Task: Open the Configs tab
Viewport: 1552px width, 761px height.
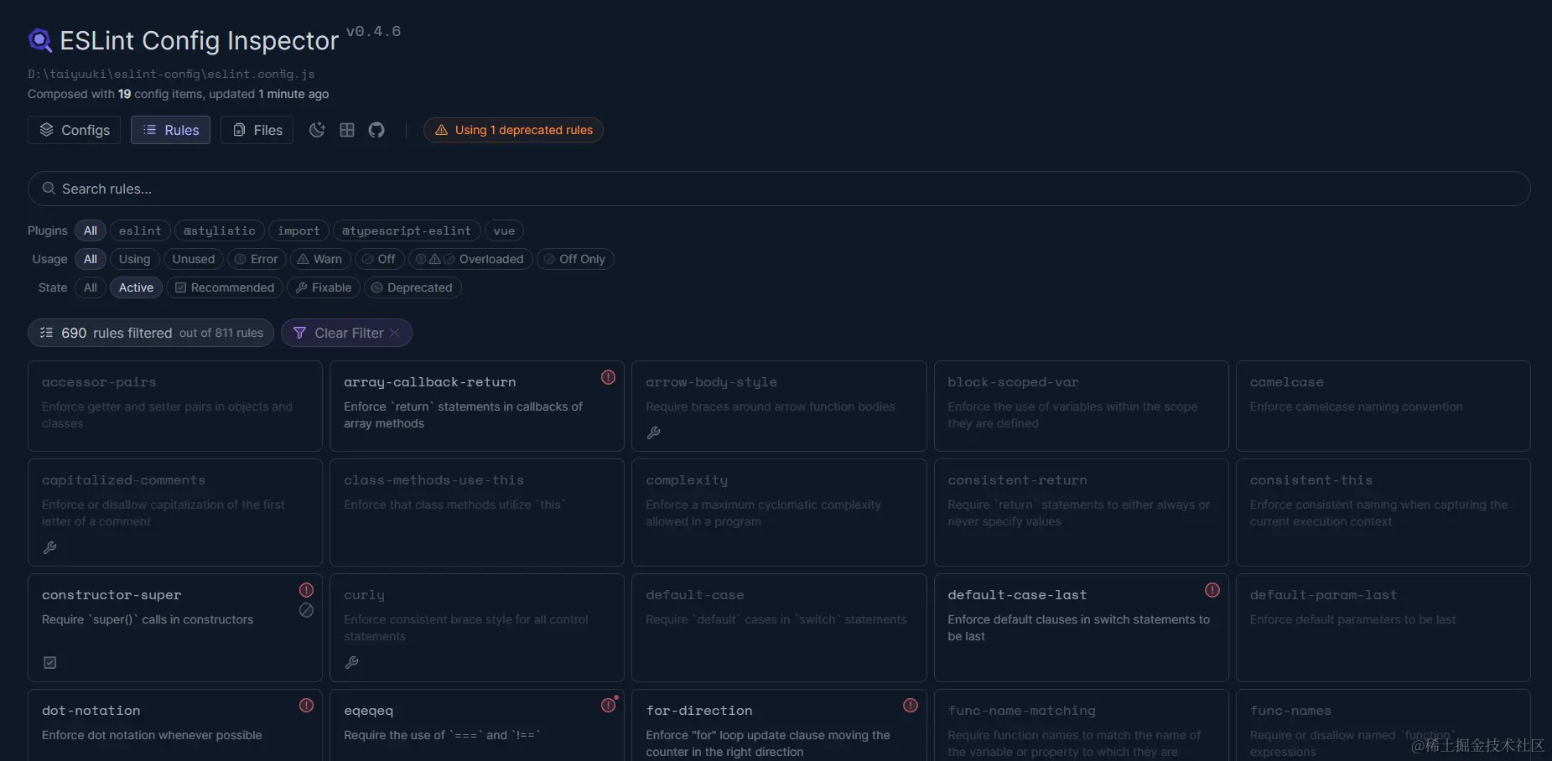Action: coord(75,130)
